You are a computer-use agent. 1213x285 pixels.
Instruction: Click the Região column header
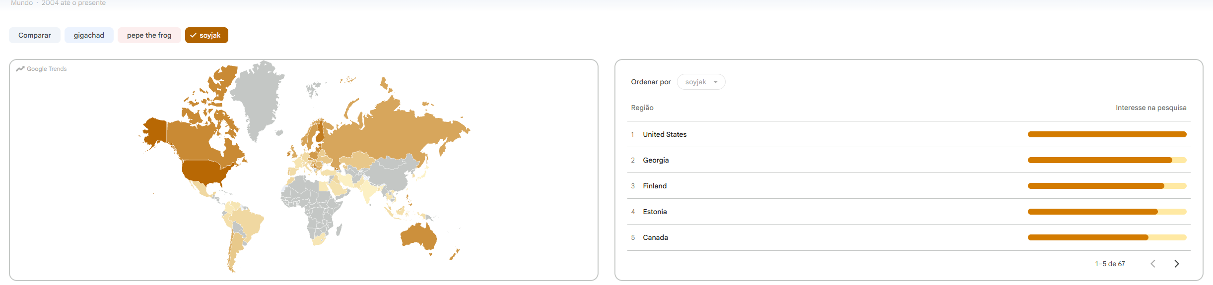(642, 108)
